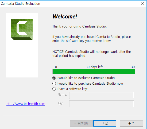Click the disabled 뒤로(B) back button
Screen dimensions: 147x129
click(x=81, y=123)
